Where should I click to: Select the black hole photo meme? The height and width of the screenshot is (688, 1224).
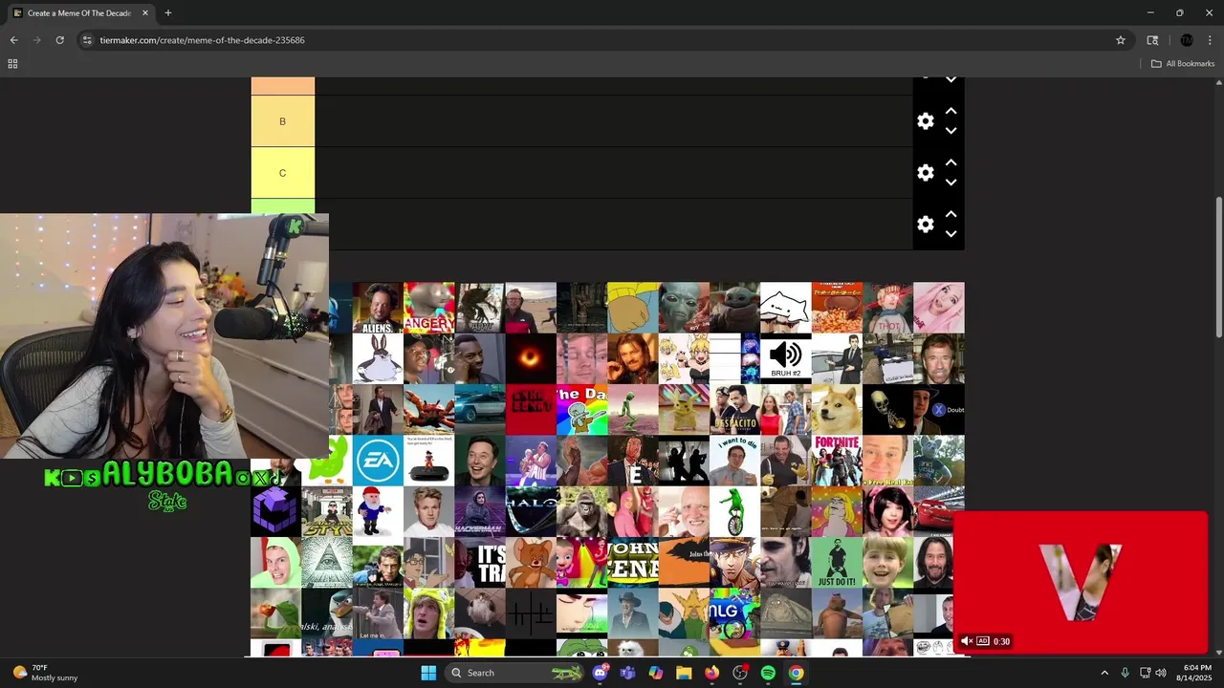point(531,358)
